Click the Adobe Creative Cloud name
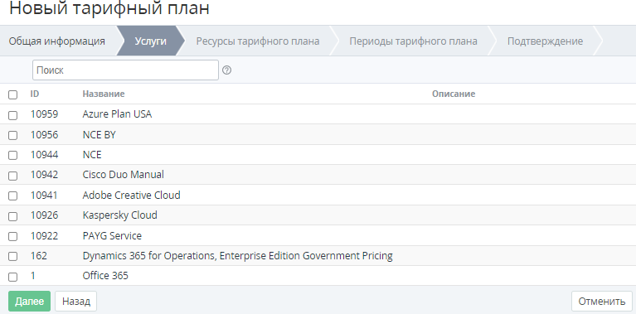The image size is (636, 314). [131, 196]
